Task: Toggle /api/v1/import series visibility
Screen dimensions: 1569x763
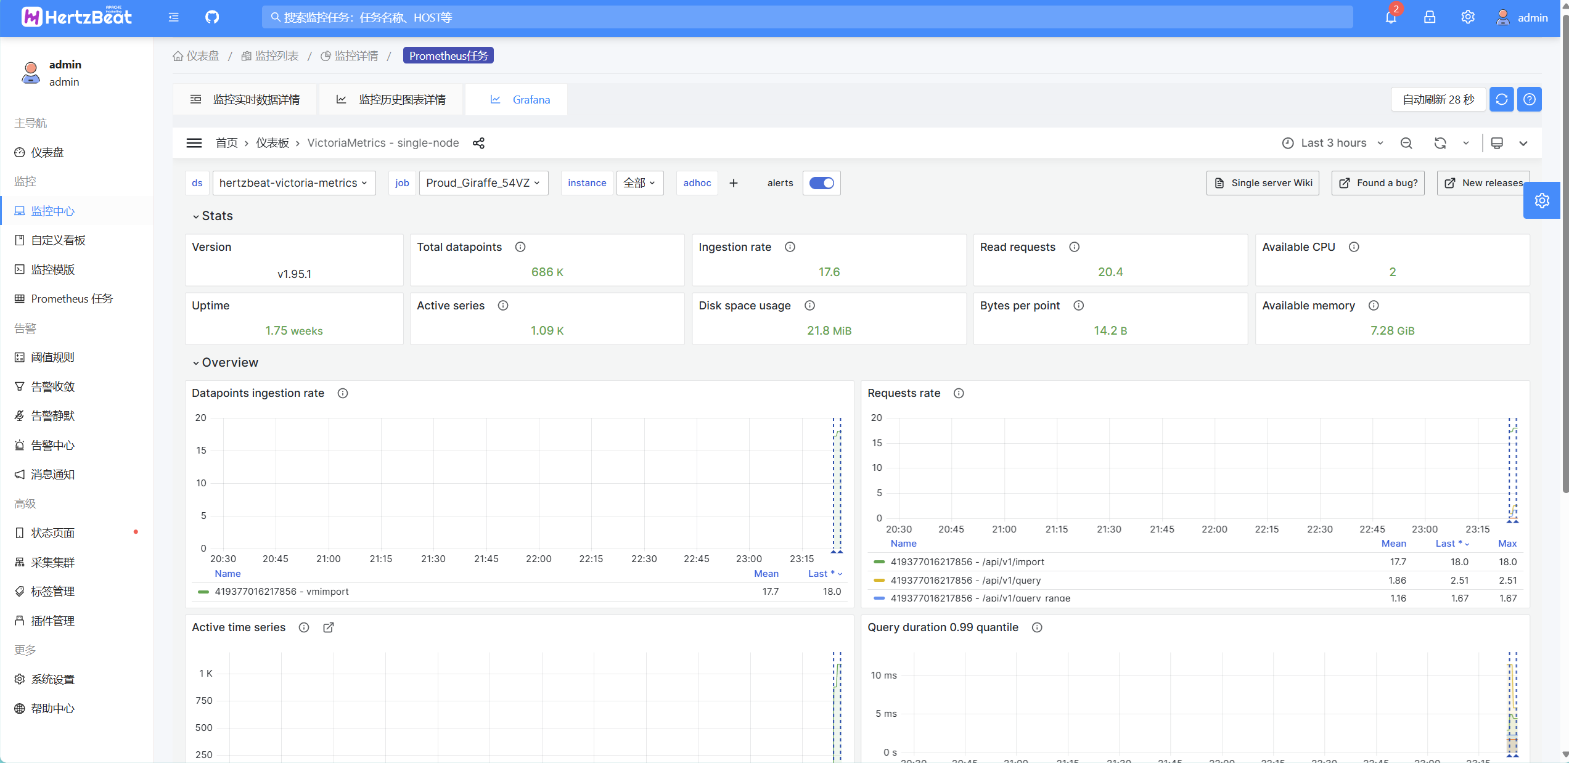Action: tap(967, 562)
